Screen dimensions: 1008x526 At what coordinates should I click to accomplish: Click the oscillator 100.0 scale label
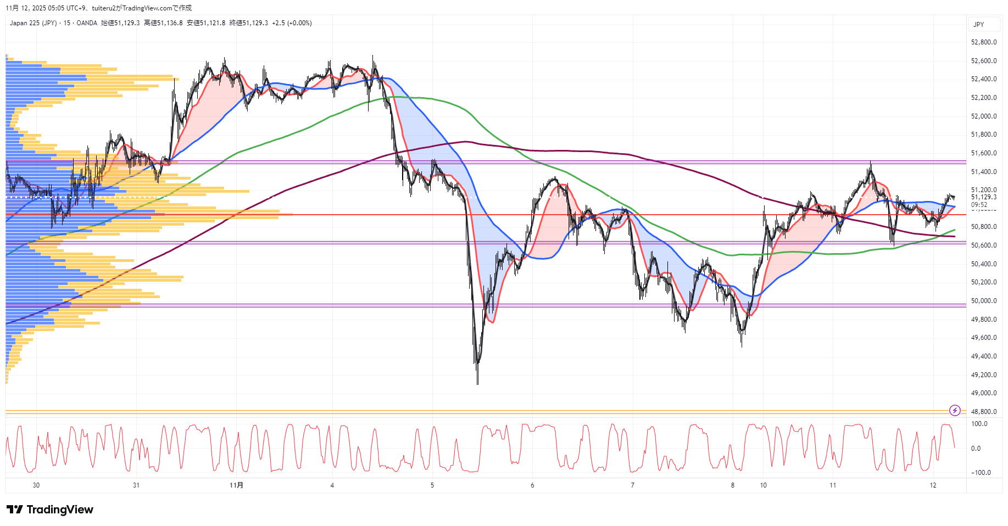(979, 424)
